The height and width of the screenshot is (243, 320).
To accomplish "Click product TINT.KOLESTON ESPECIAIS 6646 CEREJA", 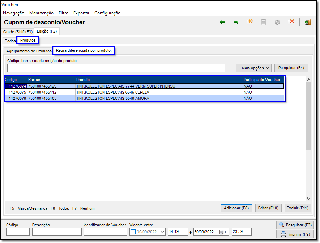I will tap(113, 92).
